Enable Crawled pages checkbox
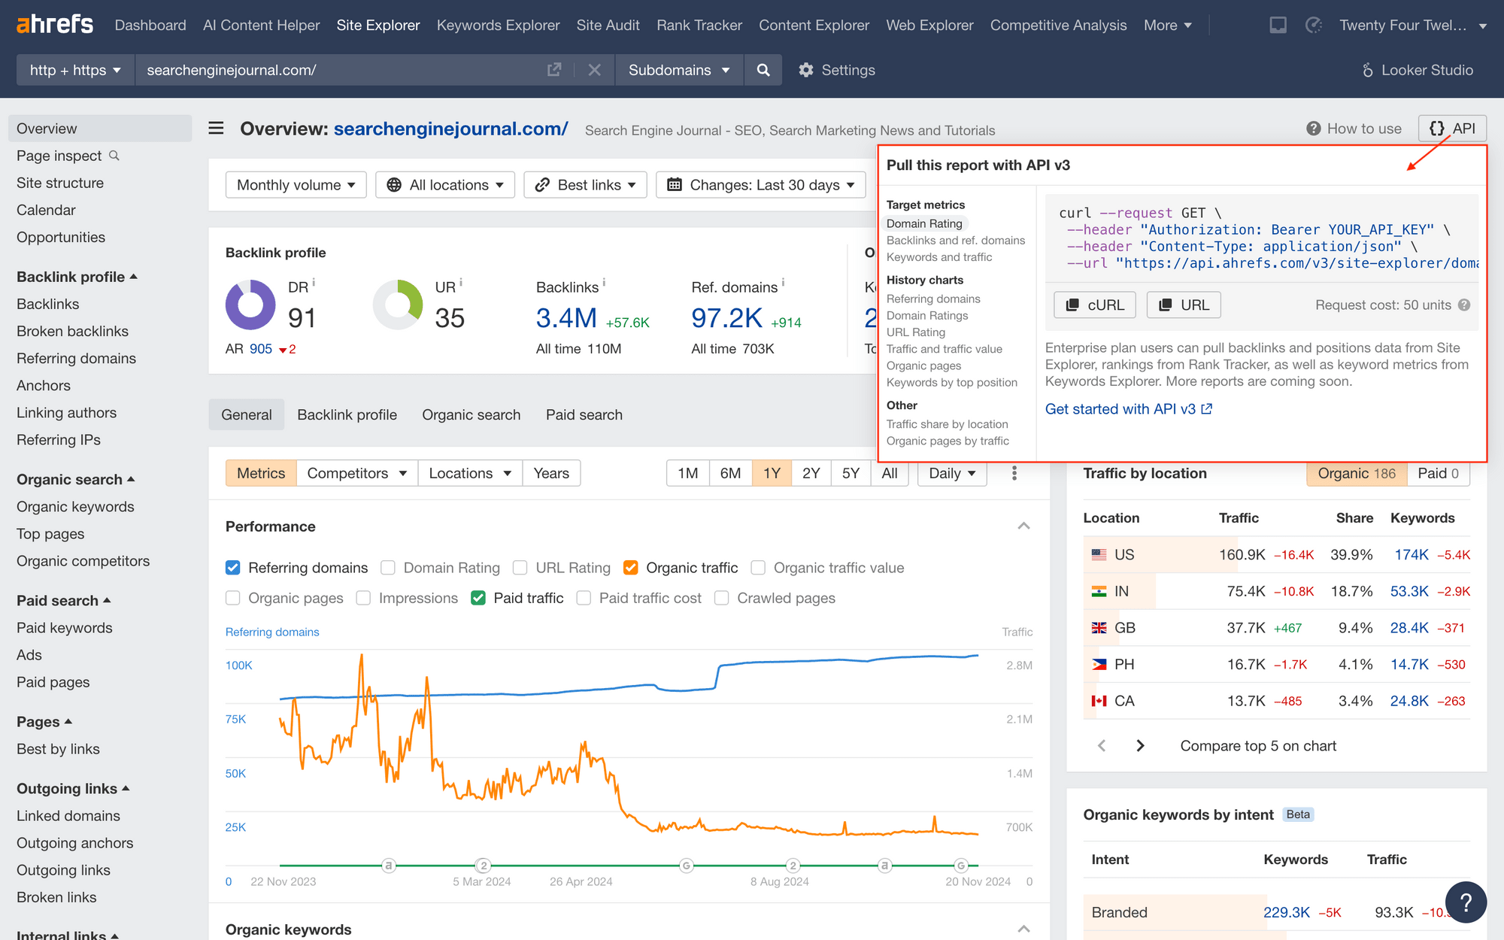This screenshot has width=1504, height=940. point(722,598)
